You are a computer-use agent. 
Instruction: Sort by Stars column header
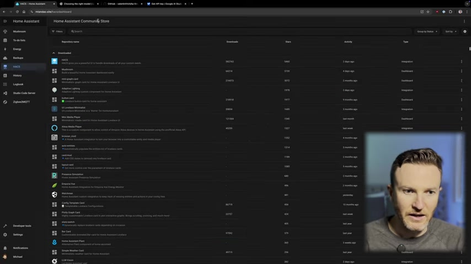click(x=288, y=42)
